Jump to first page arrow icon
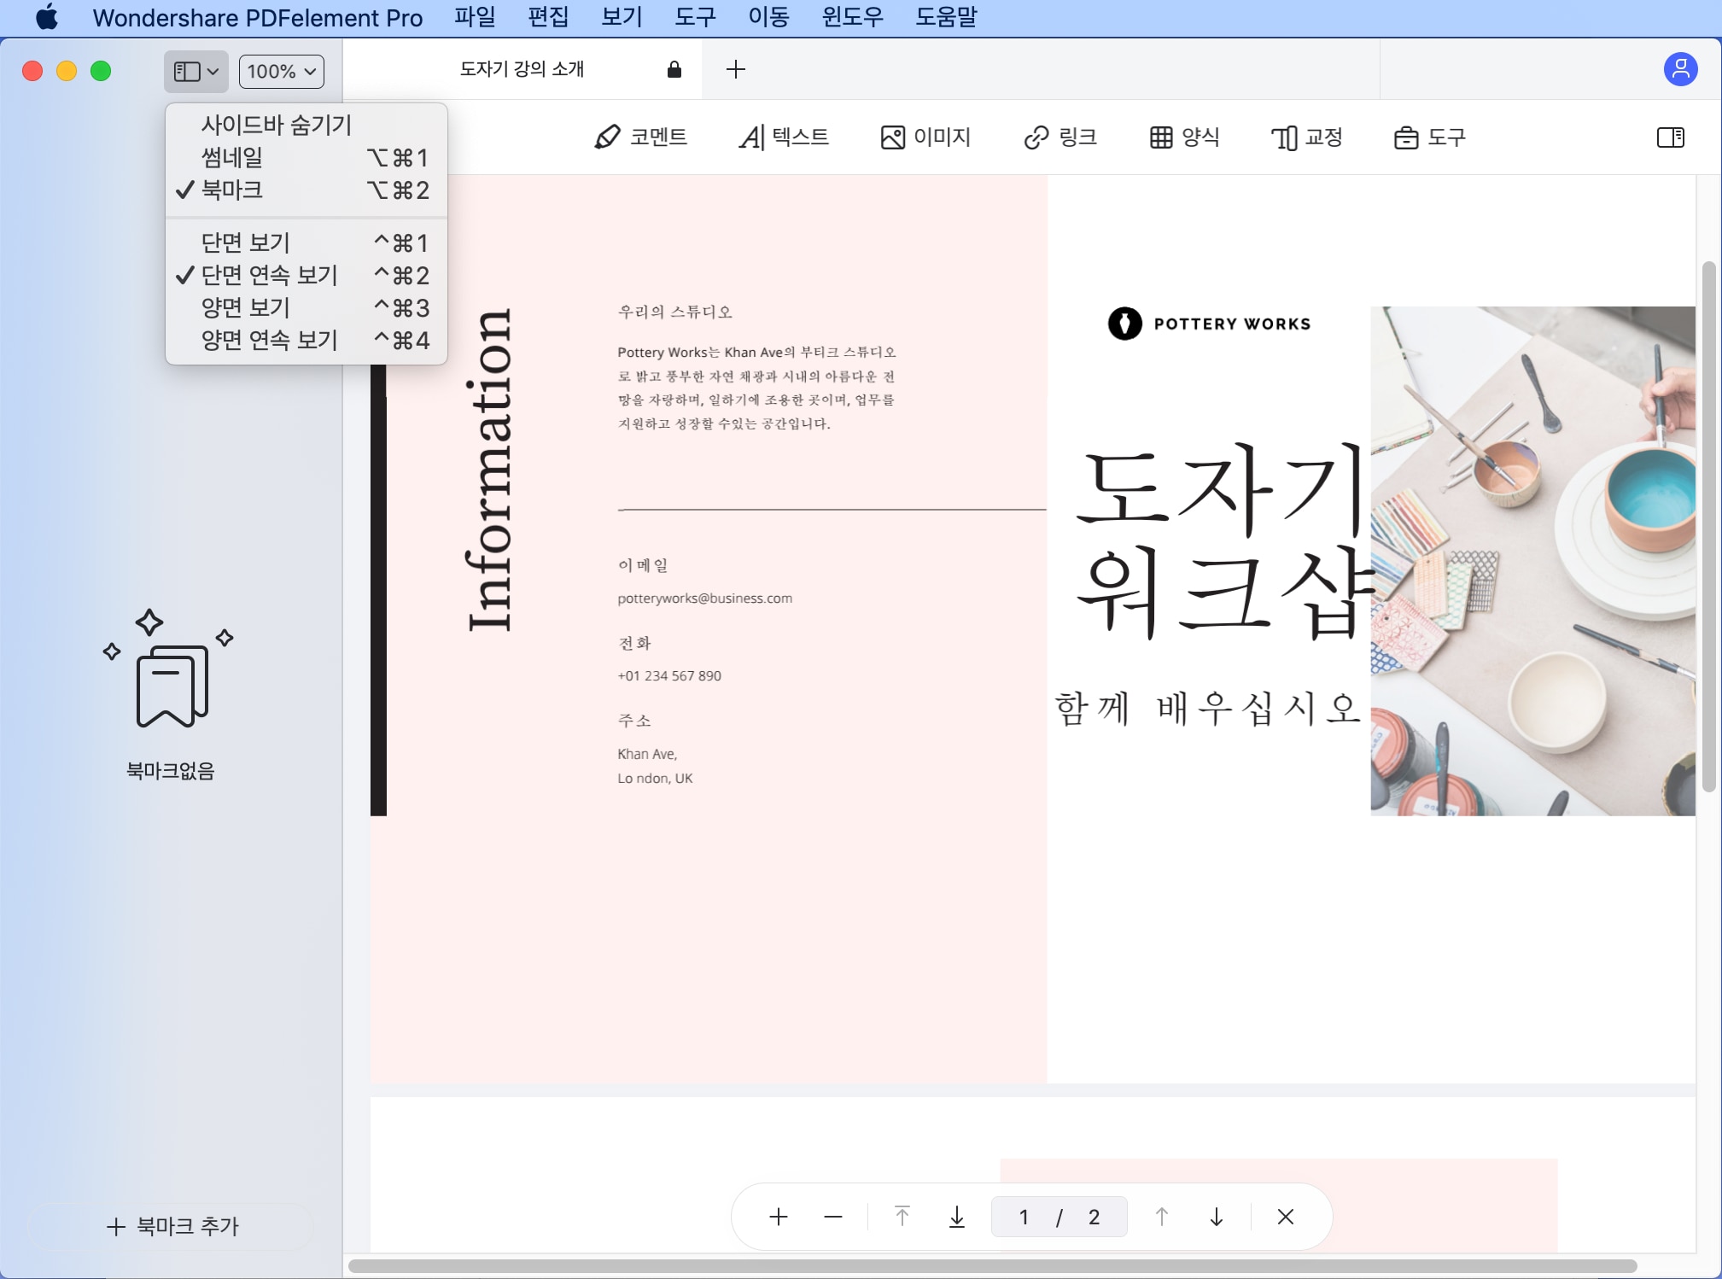The height and width of the screenshot is (1279, 1722). coord(902,1217)
